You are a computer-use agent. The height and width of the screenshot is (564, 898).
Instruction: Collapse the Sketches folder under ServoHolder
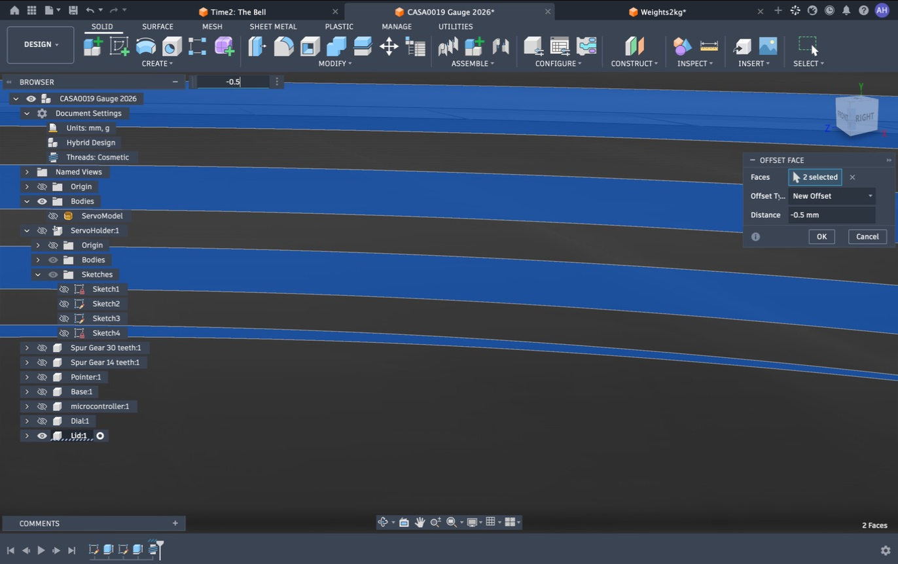pos(38,275)
